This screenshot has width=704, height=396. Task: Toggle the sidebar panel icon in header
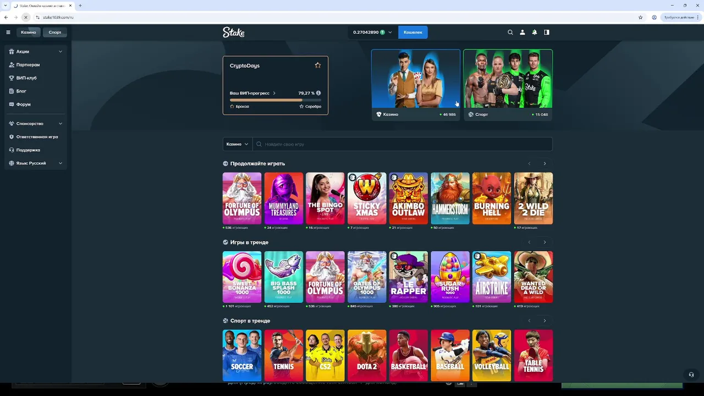coord(547,32)
